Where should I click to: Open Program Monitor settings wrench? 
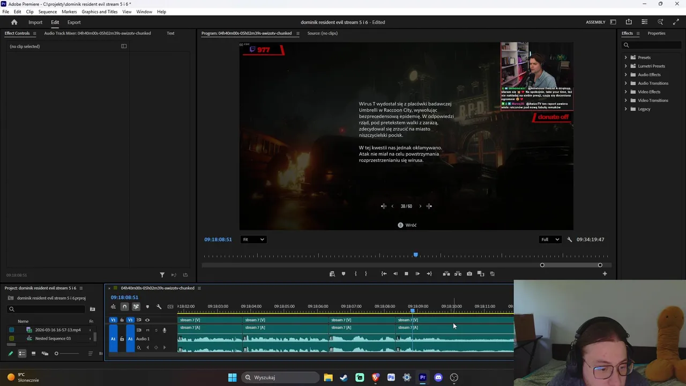click(x=570, y=240)
